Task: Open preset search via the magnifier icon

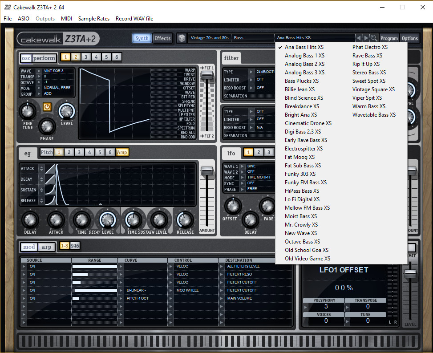Action: pyautogui.click(x=373, y=38)
